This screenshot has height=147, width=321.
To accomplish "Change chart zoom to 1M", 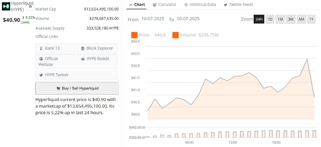I will 280,19.
